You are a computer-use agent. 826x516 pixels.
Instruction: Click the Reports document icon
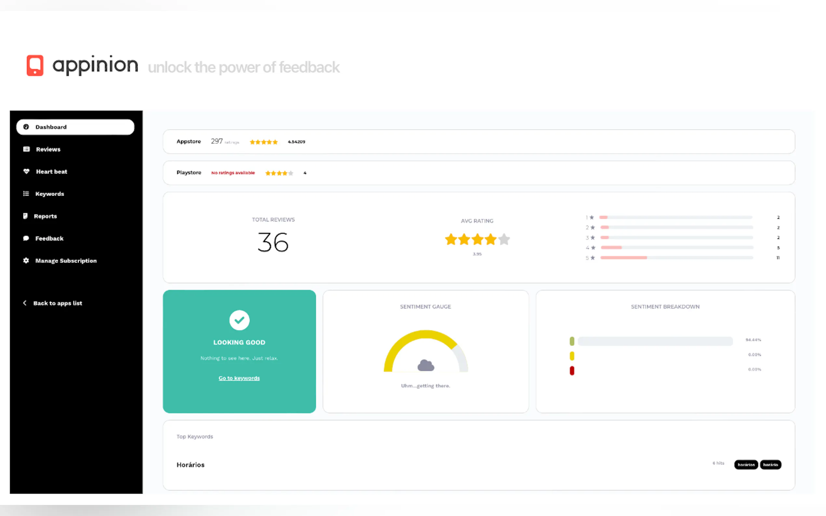(25, 216)
